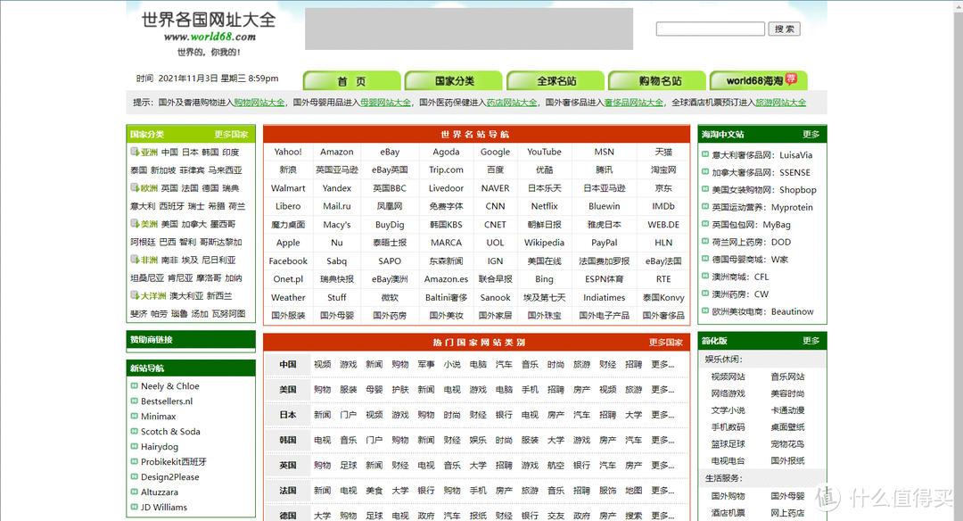Image resolution: width=963 pixels, height=521 pixels.
Task: Open the JD Williams link
Action: click(164, 507)
